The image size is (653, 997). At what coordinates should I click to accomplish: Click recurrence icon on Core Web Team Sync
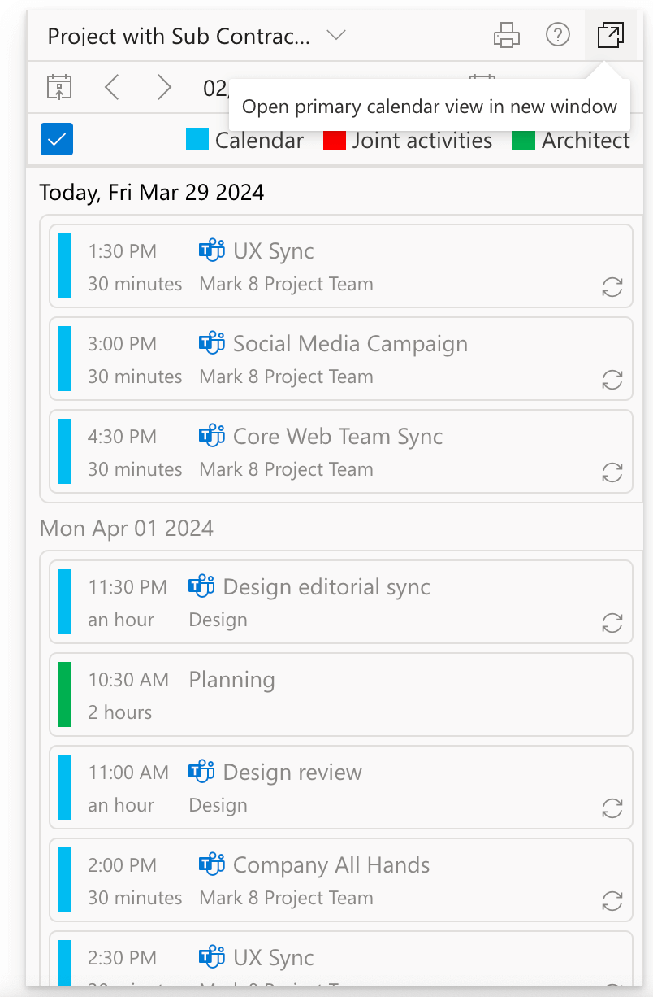612,472
